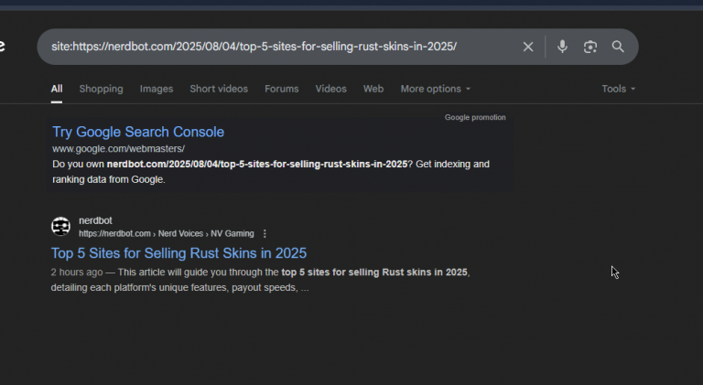Submit search with the magnifying glass icon

(x=618, y=47)
